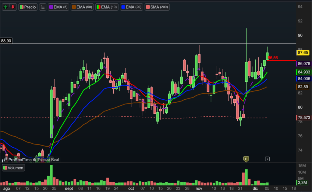
Task: Click the yellow 87,65 current price tag
Action: click(303, 53)
